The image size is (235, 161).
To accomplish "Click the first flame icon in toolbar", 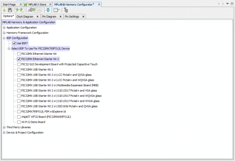I will point(4,10).
